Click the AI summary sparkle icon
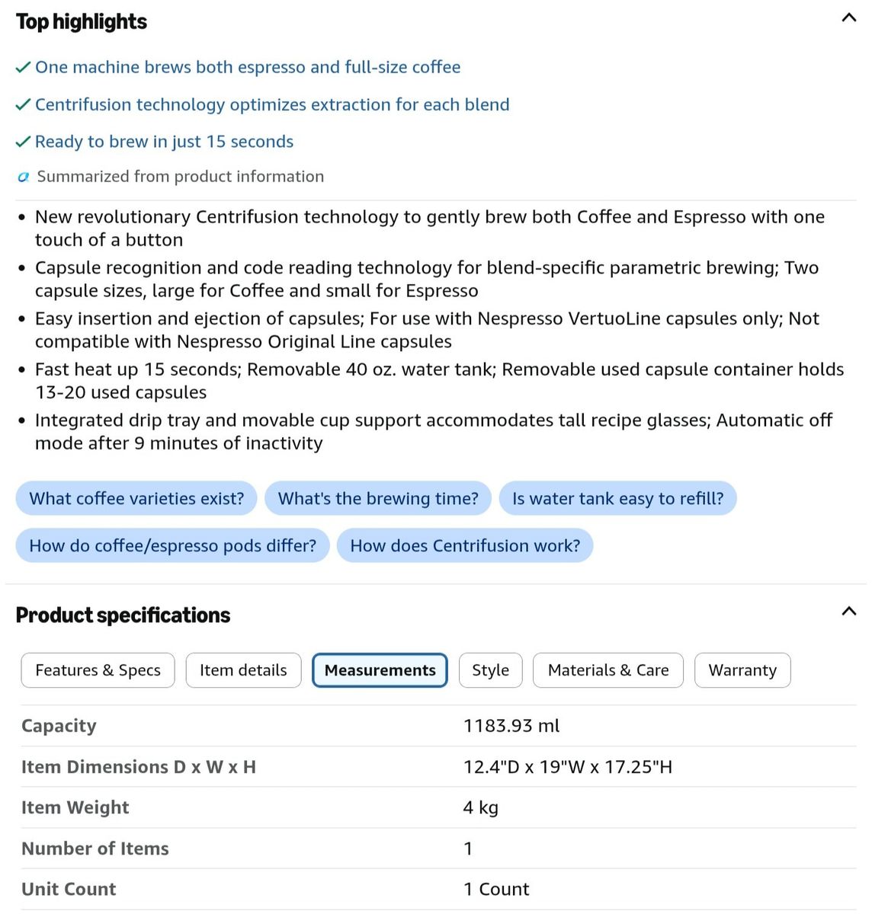 [24, 177]
